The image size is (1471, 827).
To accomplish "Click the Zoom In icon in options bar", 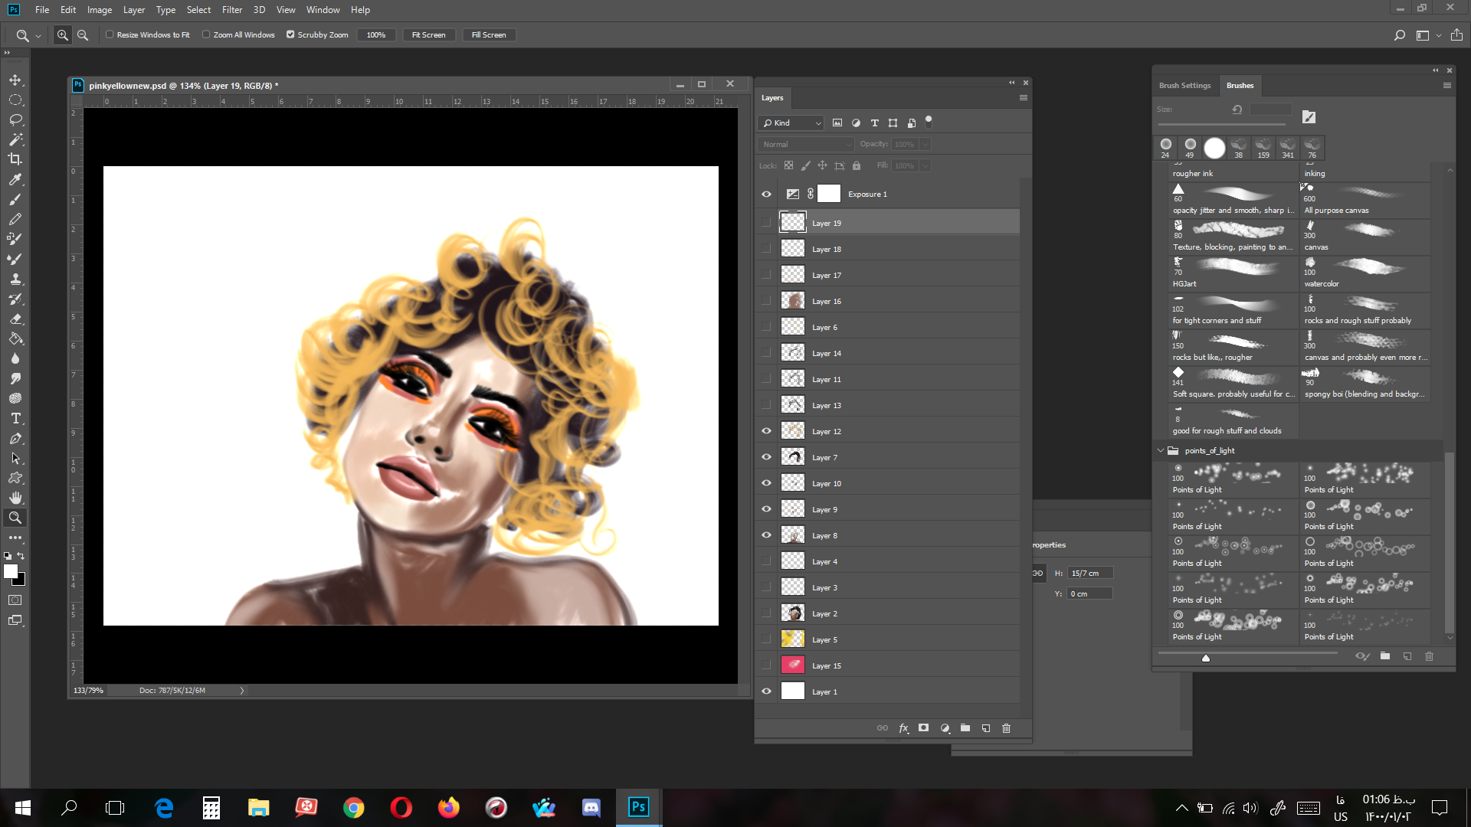I will click(x=63, y=35).
